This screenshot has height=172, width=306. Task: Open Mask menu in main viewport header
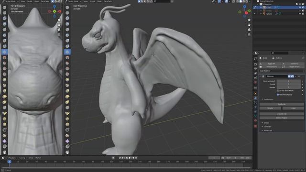coord(99,1)
